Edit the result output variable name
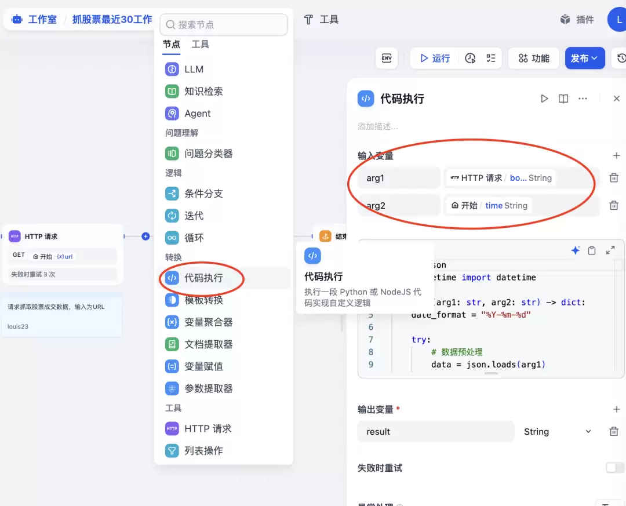This screenshot has width=626, height=506. tap(436, 432)
